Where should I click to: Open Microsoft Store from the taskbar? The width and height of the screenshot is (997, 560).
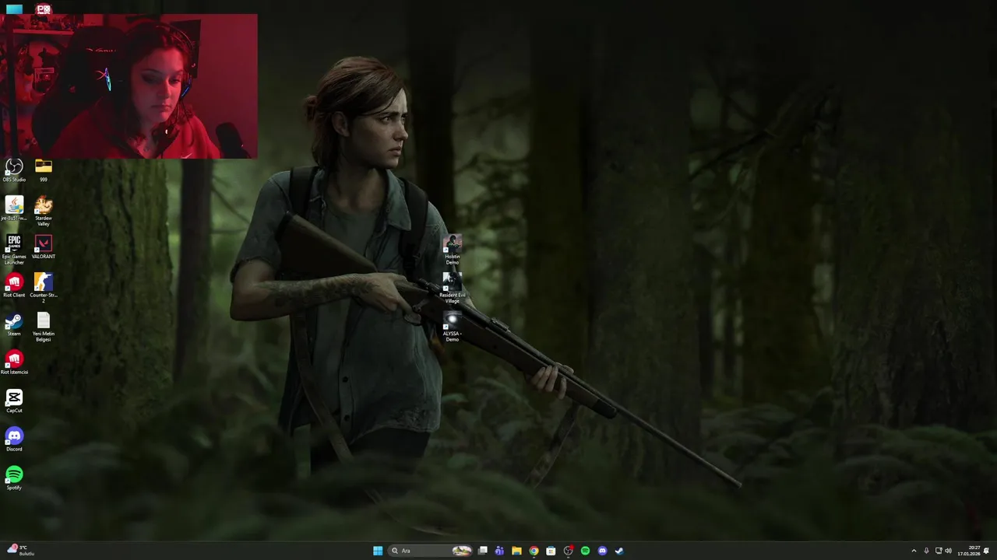point(551,551)
